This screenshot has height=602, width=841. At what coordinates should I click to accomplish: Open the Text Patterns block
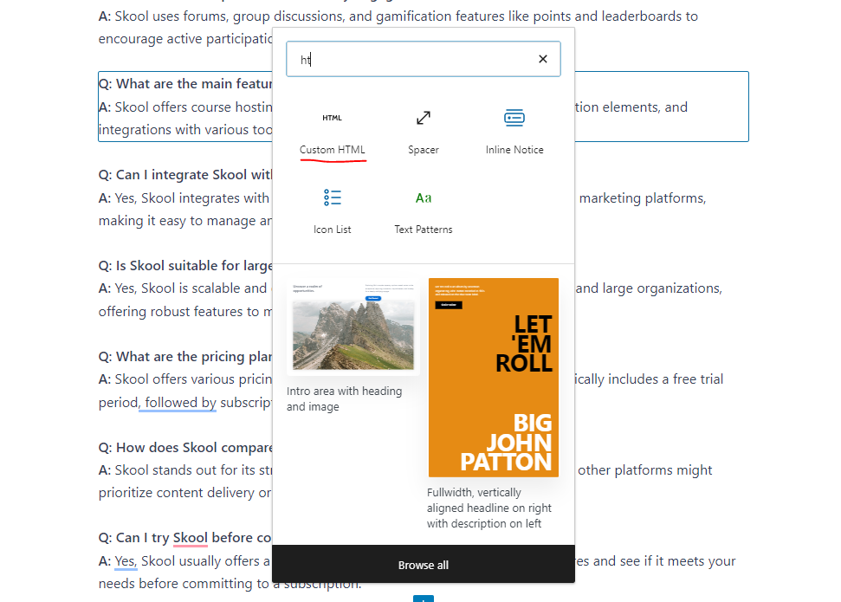point(424,212)
